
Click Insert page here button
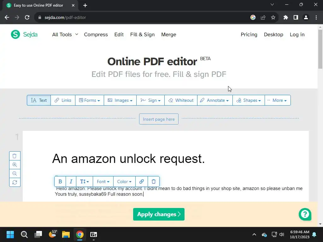tap(159, 119)
